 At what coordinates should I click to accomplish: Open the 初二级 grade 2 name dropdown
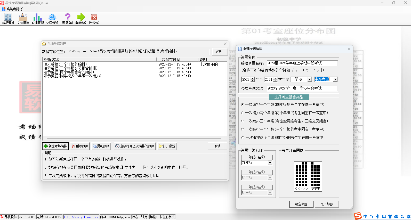(270, 178)
